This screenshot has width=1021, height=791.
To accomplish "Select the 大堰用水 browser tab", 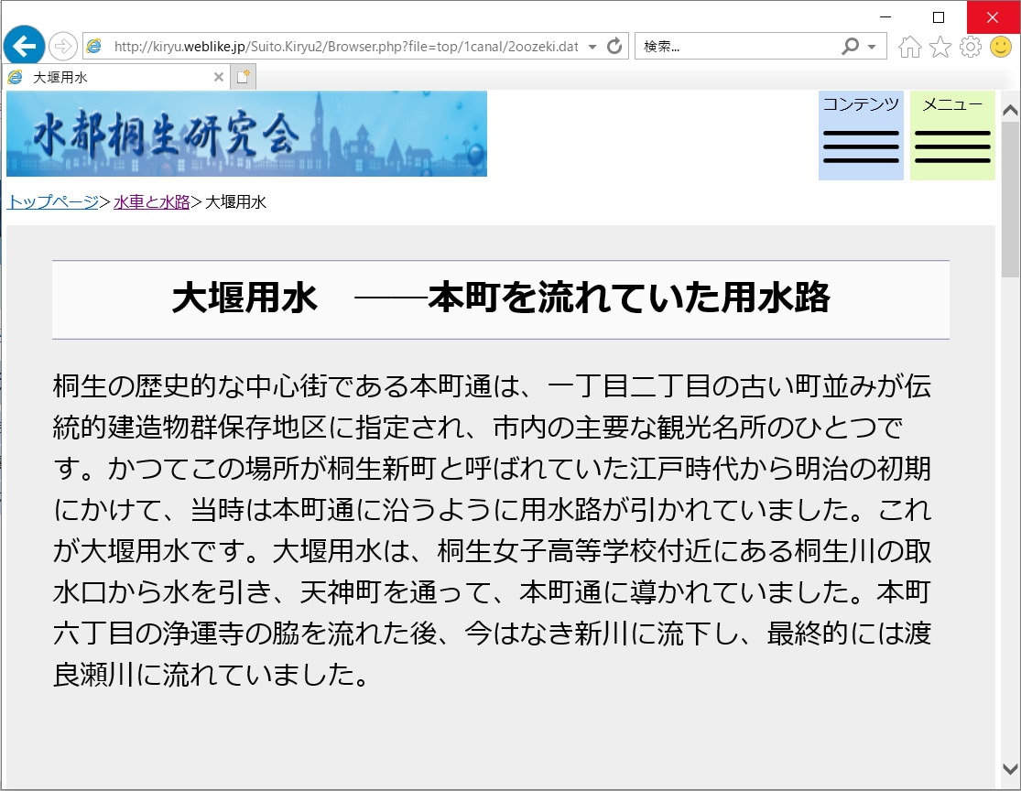I will coord(115,77).
